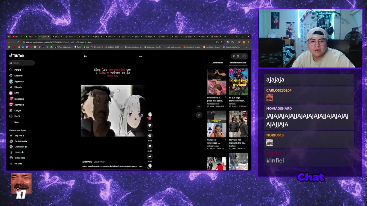This screenshot has height=206, width=367.
Task: Click first icon in top-right pill
Action: click(234, 56)
